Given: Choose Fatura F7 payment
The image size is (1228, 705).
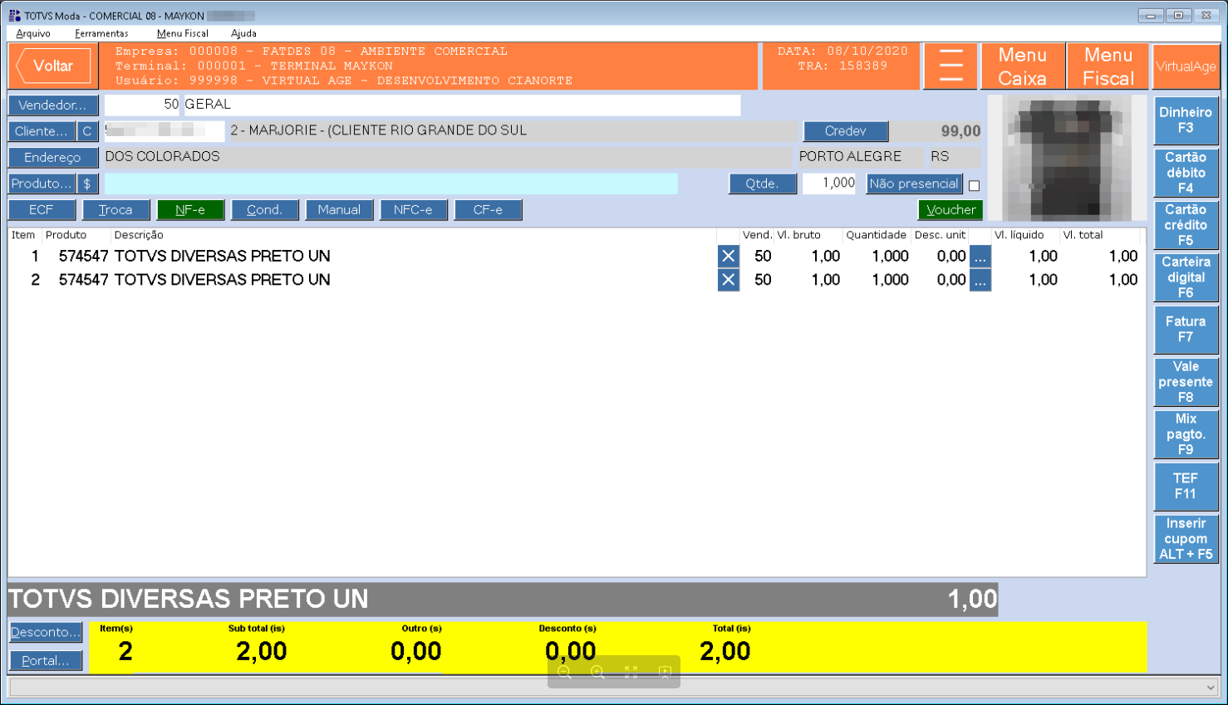Looking at the screenshot, I should tap(1186, 330).
